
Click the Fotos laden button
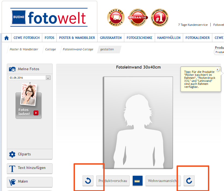click(x=28, y=105)
